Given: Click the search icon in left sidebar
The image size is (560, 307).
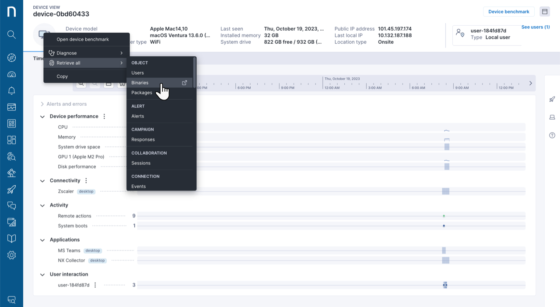Looking at the screenshot, I should 11,34.
